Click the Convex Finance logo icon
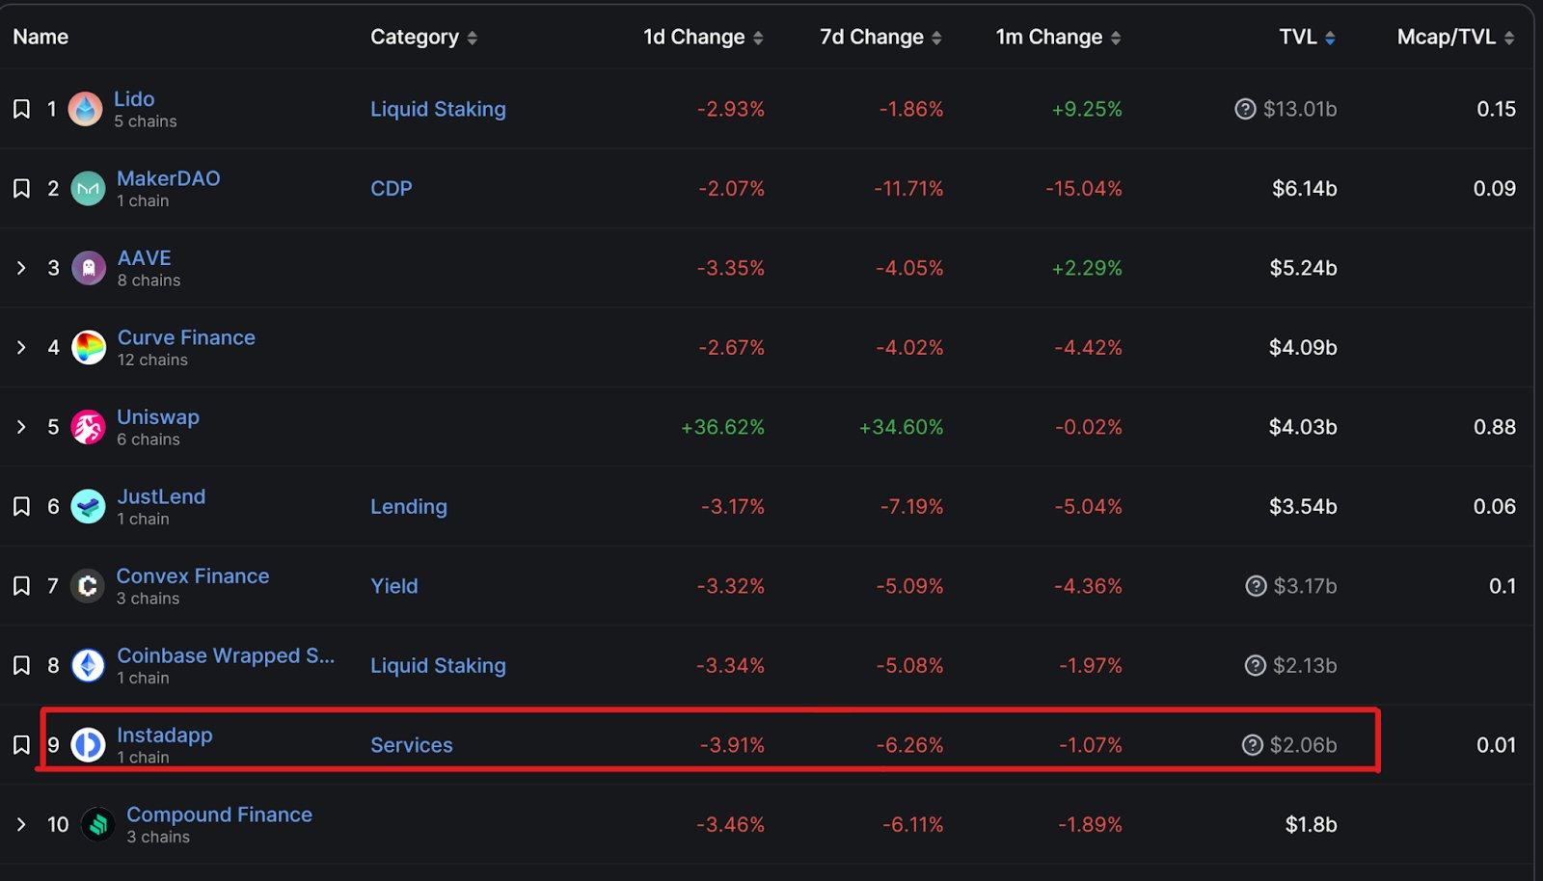The image size is (1543, 881). pos(88,586)
